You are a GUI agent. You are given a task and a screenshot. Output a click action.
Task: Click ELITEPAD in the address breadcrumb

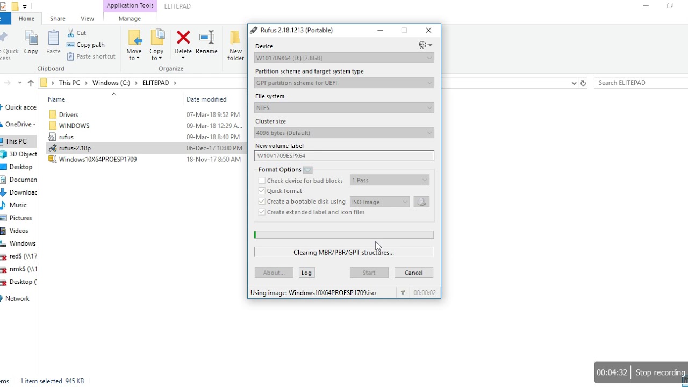coord(156,83)
